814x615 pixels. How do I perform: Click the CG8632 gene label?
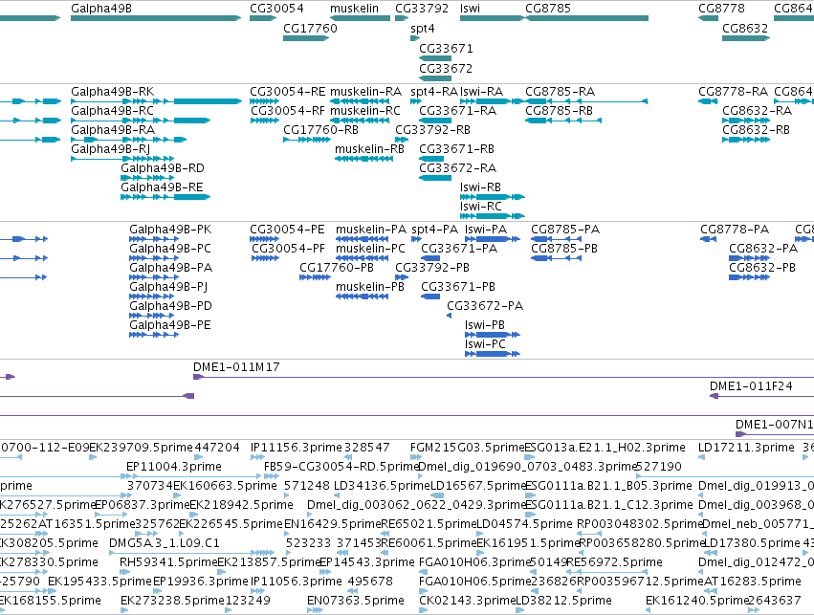click(x=745, y=28)
